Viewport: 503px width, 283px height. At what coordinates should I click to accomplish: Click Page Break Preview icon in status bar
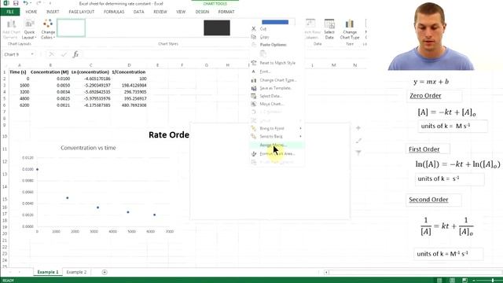[x=464, y=280]
